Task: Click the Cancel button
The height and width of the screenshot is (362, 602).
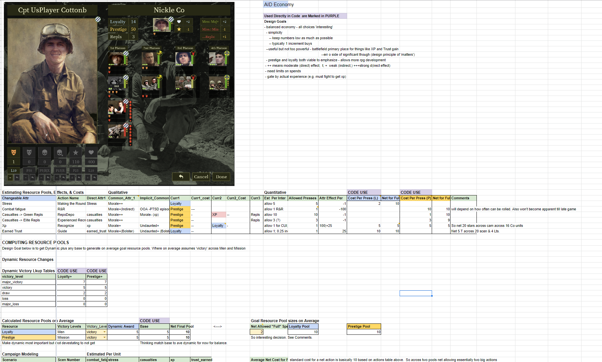Action: click(201, 177)
